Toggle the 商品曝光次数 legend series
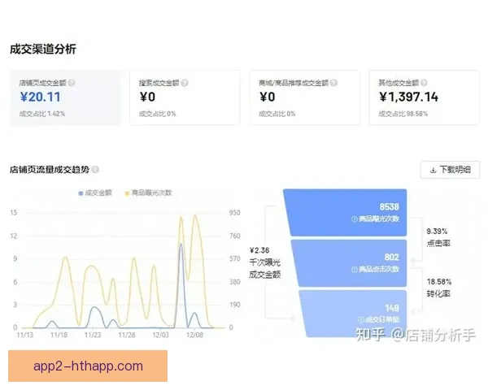This screenshot has width=488, height=390. (x=148, y=193)
